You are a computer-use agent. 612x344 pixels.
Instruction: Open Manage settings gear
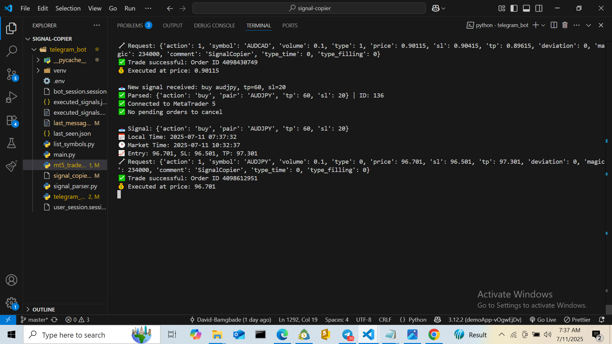[x=11, y=303]
